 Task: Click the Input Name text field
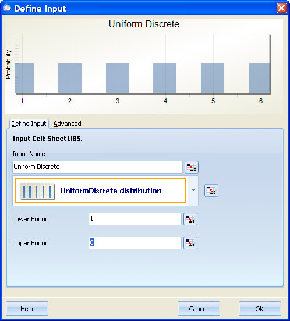pyautogui.click(x=97, y=167)
